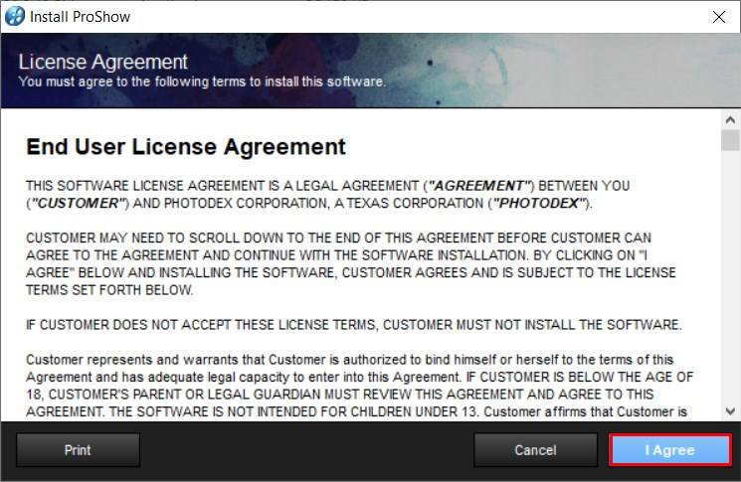This screenshot has width=741, height=482.
Task: Cancel the ProShow installation
Action: (x=535, y=450)
